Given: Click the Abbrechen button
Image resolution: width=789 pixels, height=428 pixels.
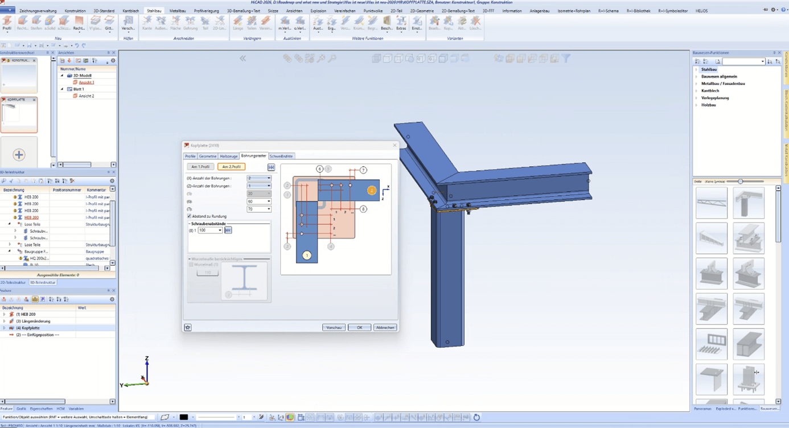Looking at the screenshot, I should [385, 328].
